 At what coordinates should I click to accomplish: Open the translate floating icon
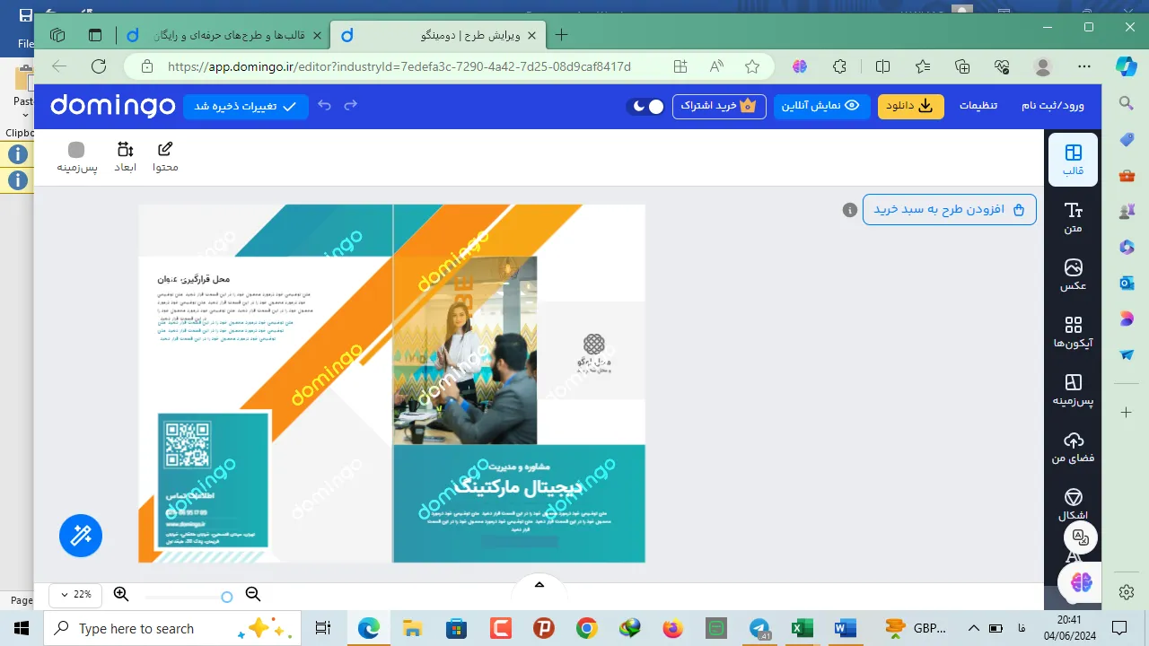(1081, 537)
